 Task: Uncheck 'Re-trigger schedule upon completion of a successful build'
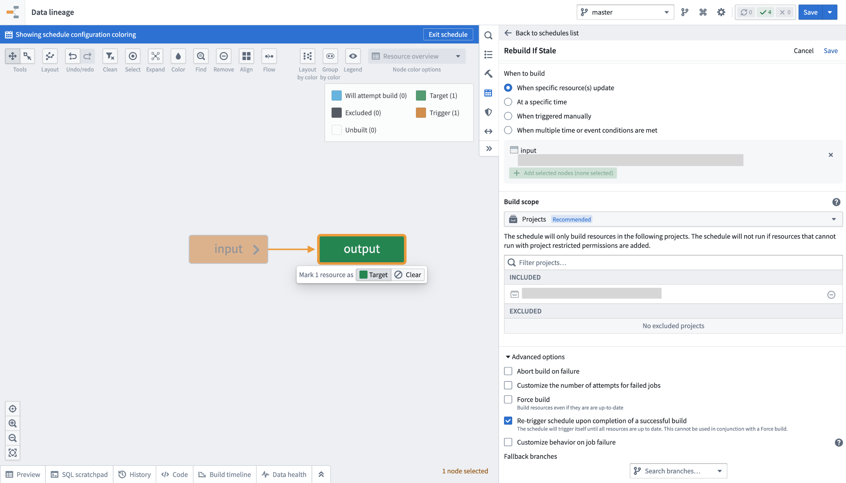(508, 420)
